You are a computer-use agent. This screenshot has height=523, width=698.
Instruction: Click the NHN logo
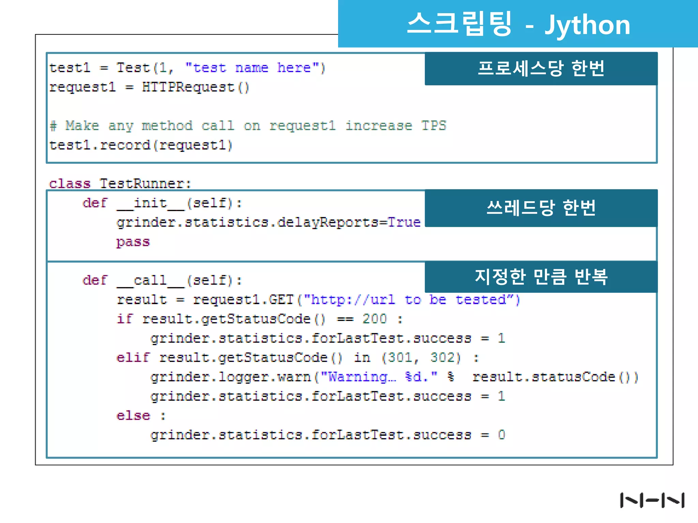tap(652, 500)
